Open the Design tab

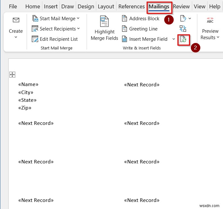click(86, 6)
